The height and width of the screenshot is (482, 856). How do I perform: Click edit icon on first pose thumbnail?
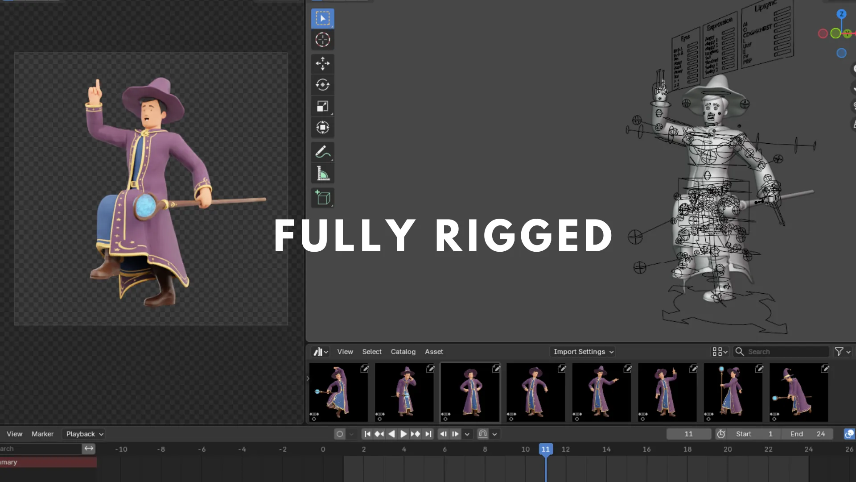click(364, 369)
